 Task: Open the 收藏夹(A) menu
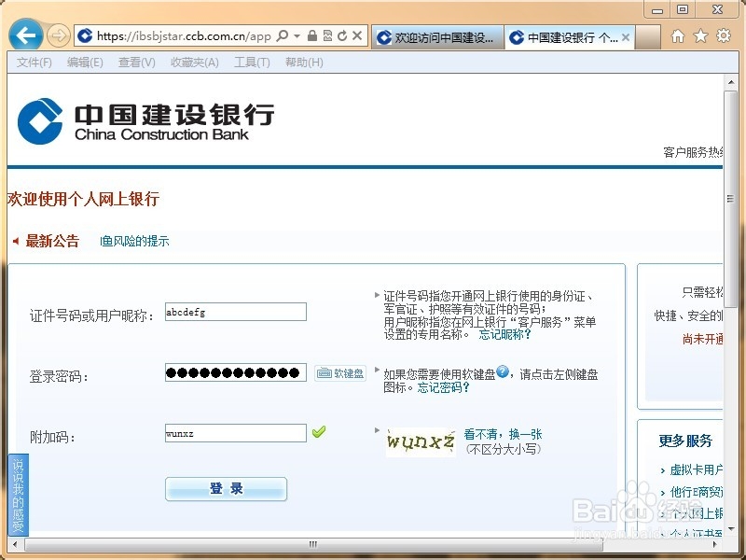(195, 63)
